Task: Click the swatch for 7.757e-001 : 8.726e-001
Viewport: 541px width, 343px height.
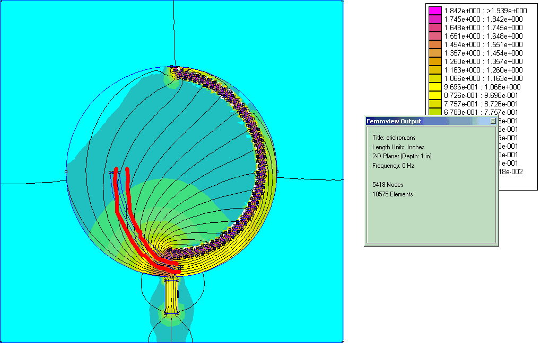Action: coord(435,104)
